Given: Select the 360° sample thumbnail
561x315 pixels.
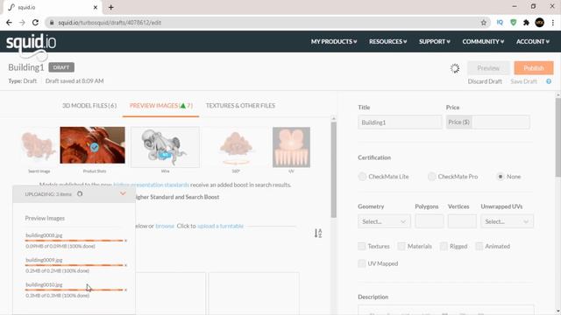Looking at the screenshot, I should pos(236,147).
